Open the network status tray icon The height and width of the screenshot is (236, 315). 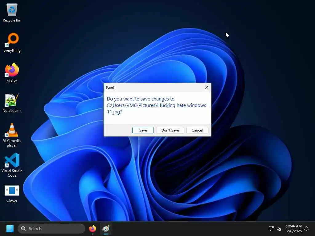(271, 229)
